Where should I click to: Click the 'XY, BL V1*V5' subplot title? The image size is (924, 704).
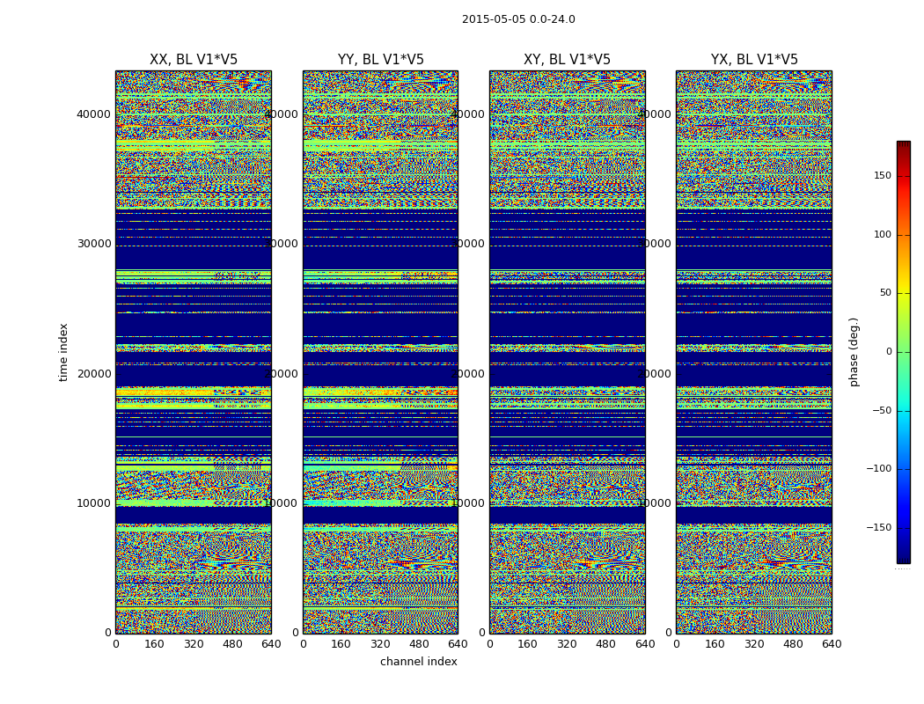567,60
